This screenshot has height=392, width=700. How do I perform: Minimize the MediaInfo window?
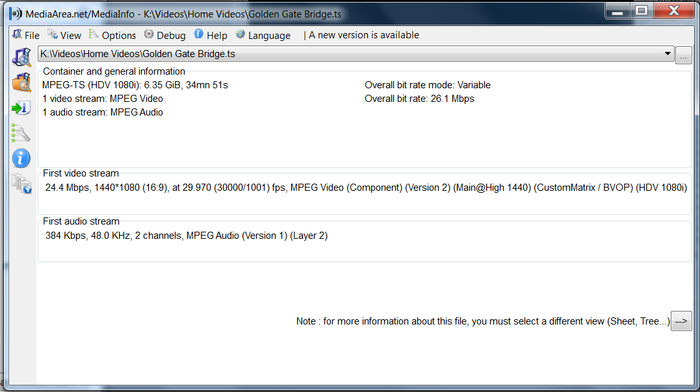pos(617,11)
